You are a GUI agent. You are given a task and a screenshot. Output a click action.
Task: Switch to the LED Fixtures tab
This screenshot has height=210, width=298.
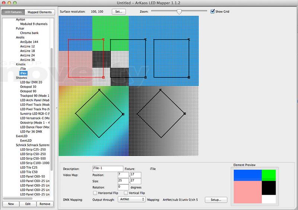click(13, 12)
